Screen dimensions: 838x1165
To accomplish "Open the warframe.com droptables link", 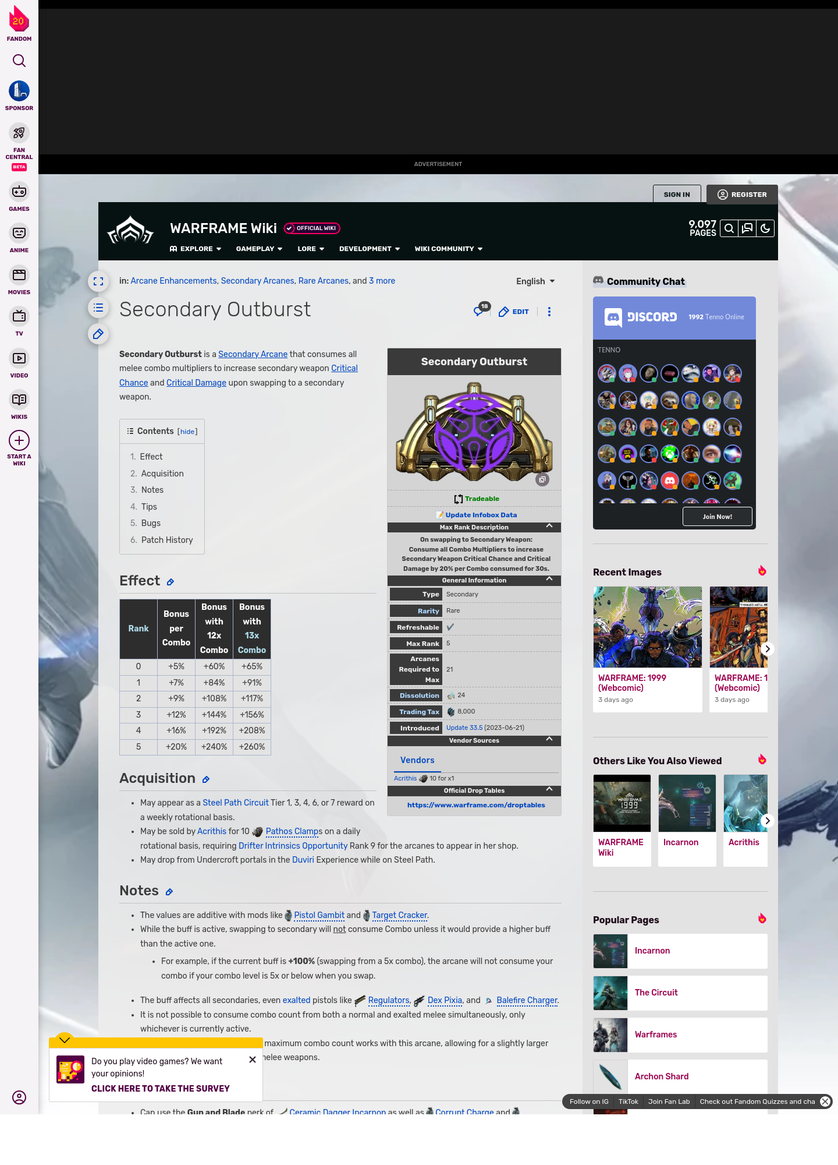I will [476, 805].
